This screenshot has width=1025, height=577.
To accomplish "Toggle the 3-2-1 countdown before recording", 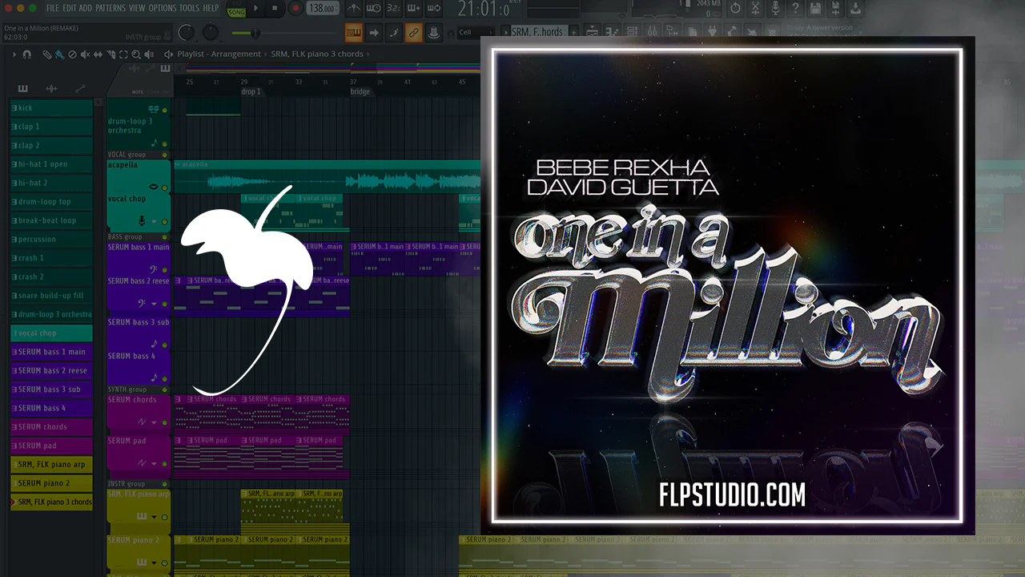I will pos(393,9).
